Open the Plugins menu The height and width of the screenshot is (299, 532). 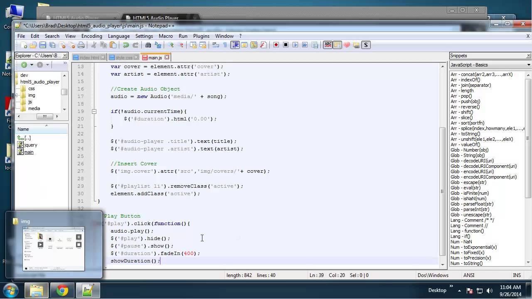[x=201, y=36]
